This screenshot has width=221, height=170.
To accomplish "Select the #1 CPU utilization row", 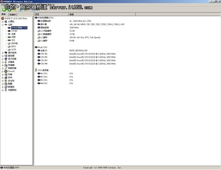I will pos(55,73).
